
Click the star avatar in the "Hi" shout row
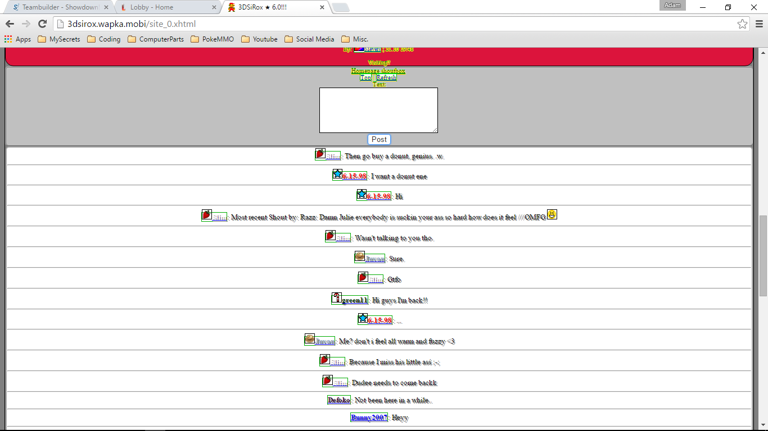point(362,194)
